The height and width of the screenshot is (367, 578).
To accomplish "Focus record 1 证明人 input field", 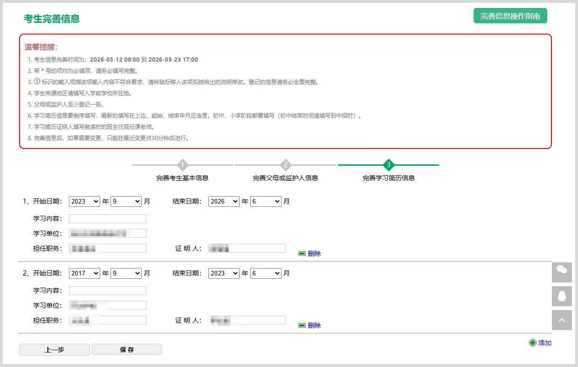I will point(247,248).
